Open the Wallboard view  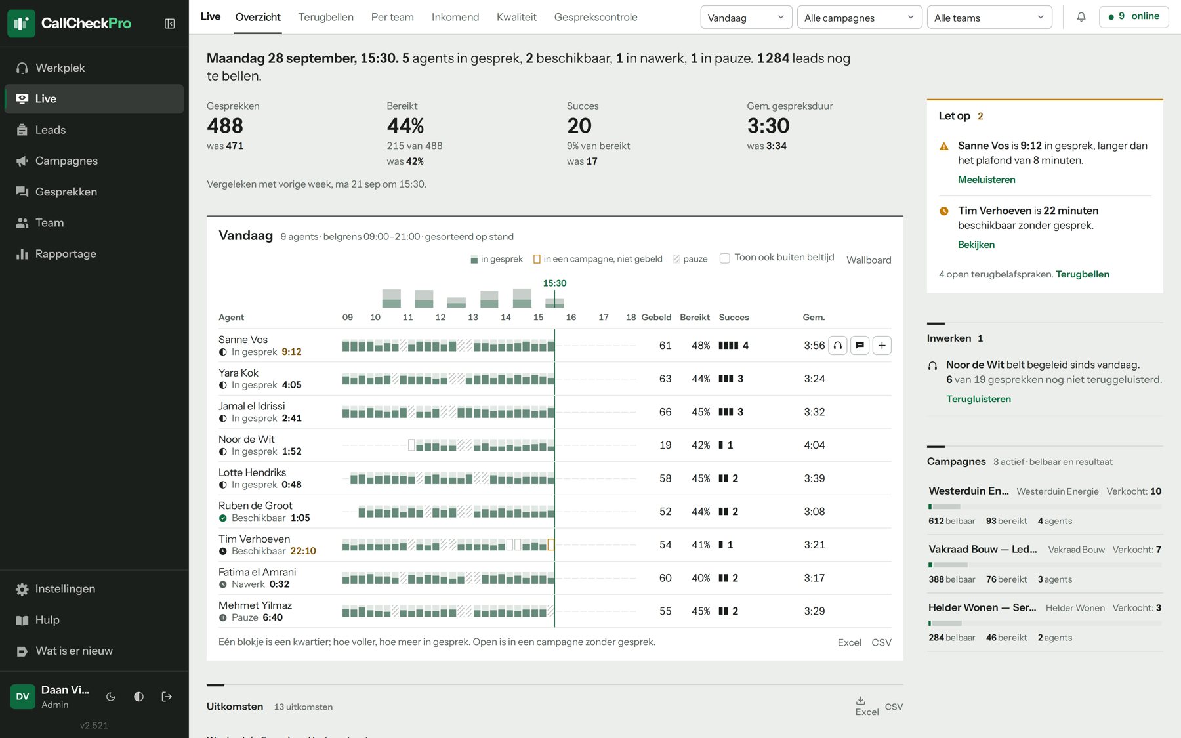tap(869, 260)
